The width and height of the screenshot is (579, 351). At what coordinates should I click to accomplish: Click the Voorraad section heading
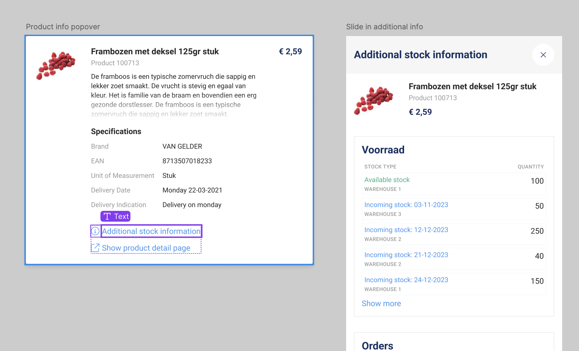tap(383, 150)
